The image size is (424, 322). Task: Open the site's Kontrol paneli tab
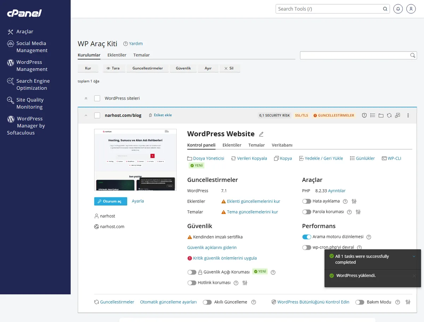click(201, 145)
